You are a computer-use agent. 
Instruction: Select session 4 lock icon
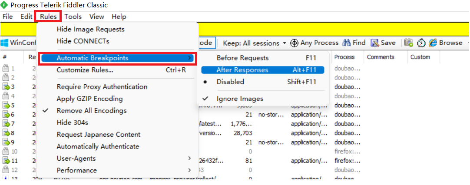[x=6, y=96]
